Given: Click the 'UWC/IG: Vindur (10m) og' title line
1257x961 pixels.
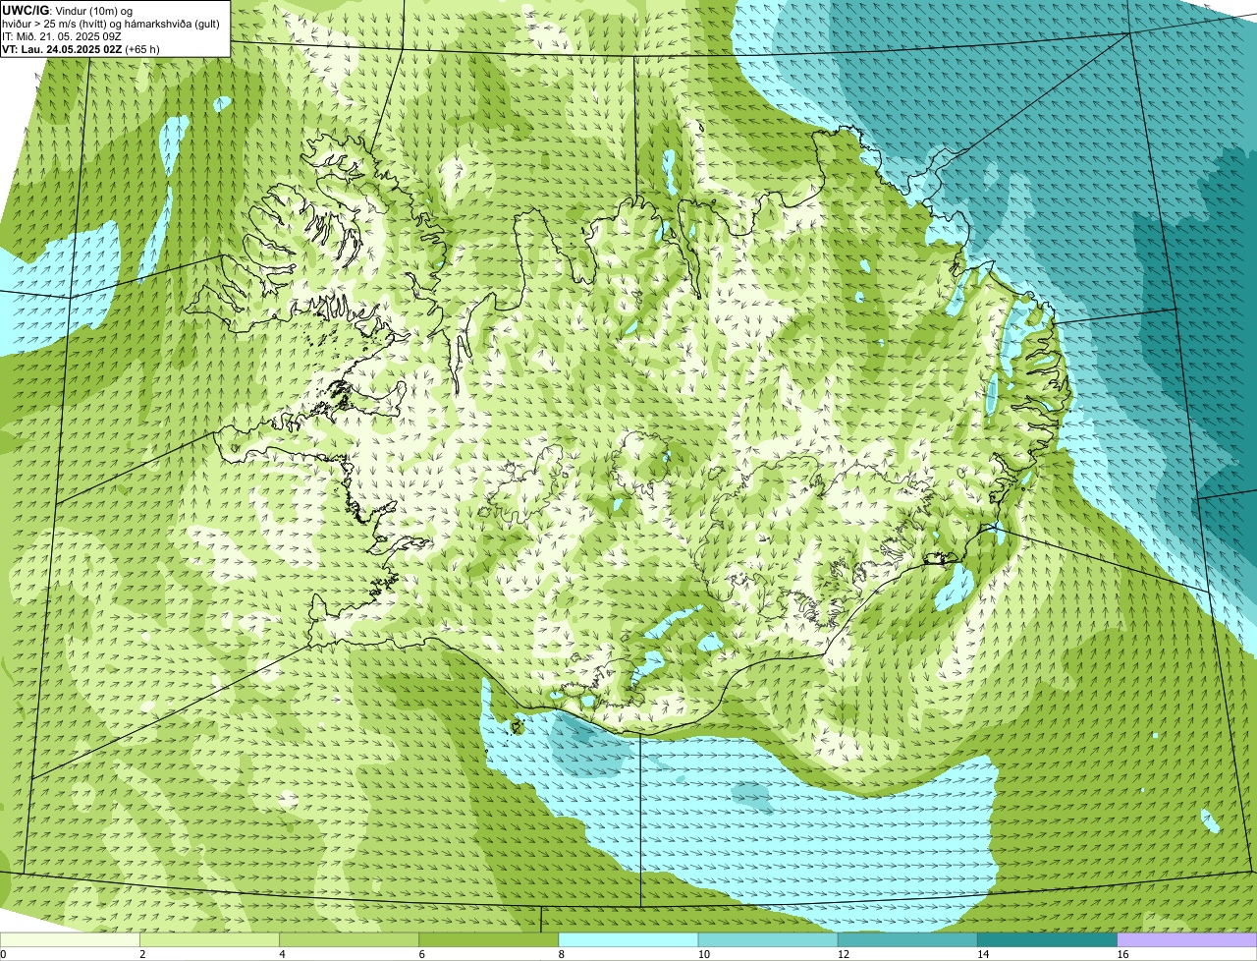Looking at the screenshot, I should pos(68,11).
